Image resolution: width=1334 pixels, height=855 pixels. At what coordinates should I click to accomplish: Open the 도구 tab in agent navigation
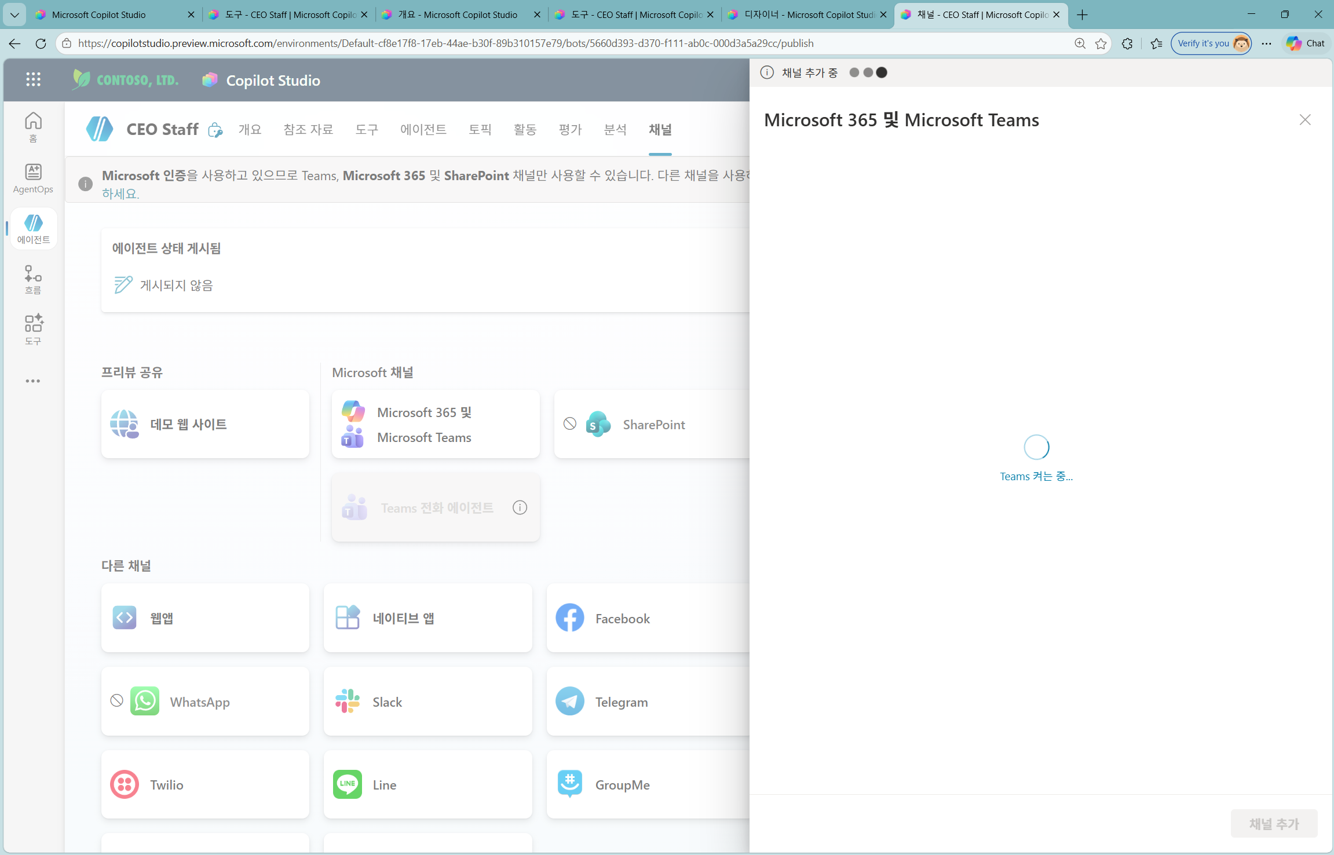click(x=367, y=129)
